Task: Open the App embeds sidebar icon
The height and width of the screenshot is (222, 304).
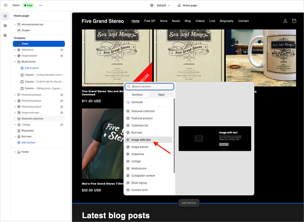Action: tap(5, 35)
